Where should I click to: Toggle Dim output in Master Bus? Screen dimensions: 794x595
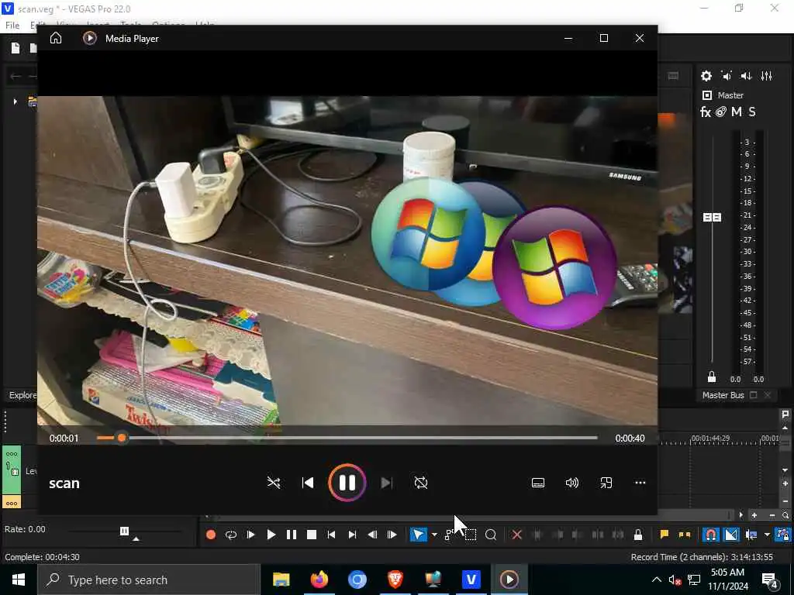(747, 76)
